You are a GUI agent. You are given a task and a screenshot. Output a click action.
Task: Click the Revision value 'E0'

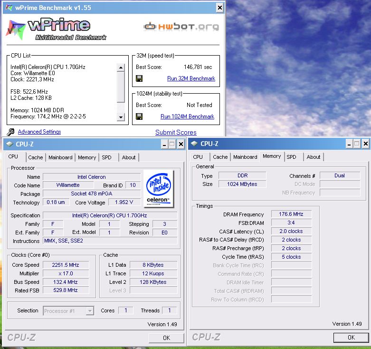pos(165,233)
